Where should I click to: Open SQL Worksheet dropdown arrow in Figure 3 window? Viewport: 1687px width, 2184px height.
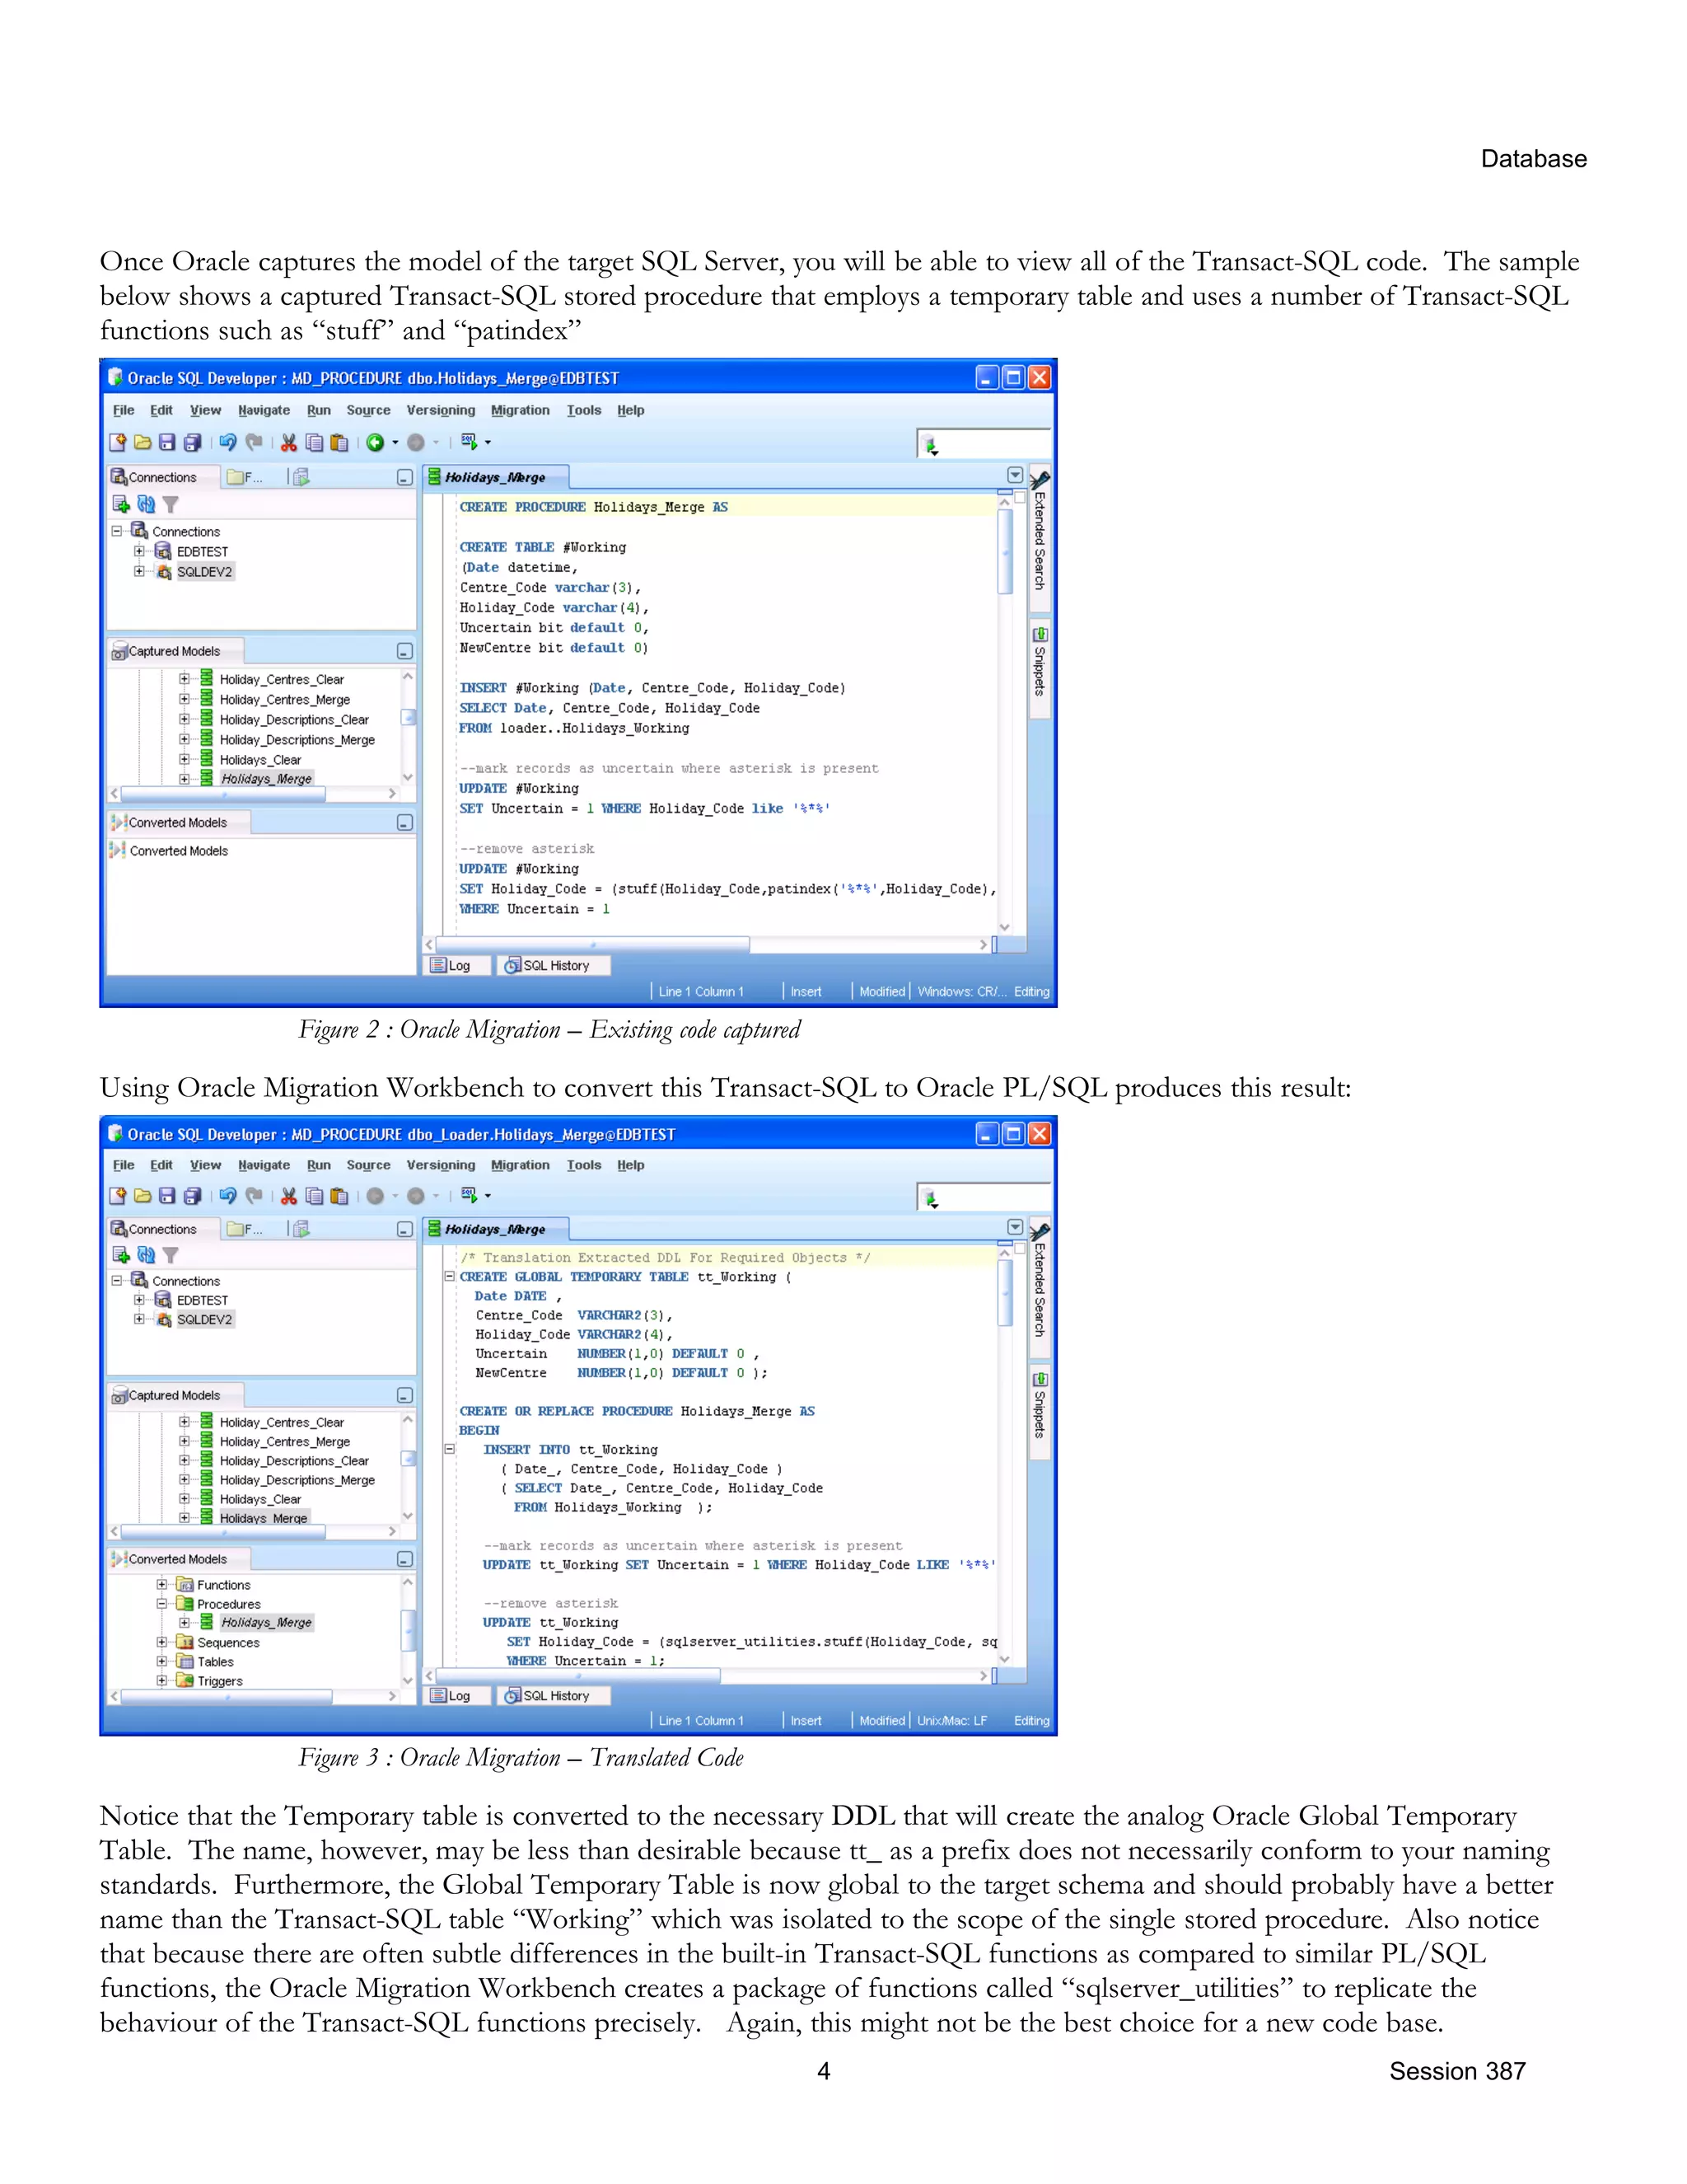(488, 1195)
